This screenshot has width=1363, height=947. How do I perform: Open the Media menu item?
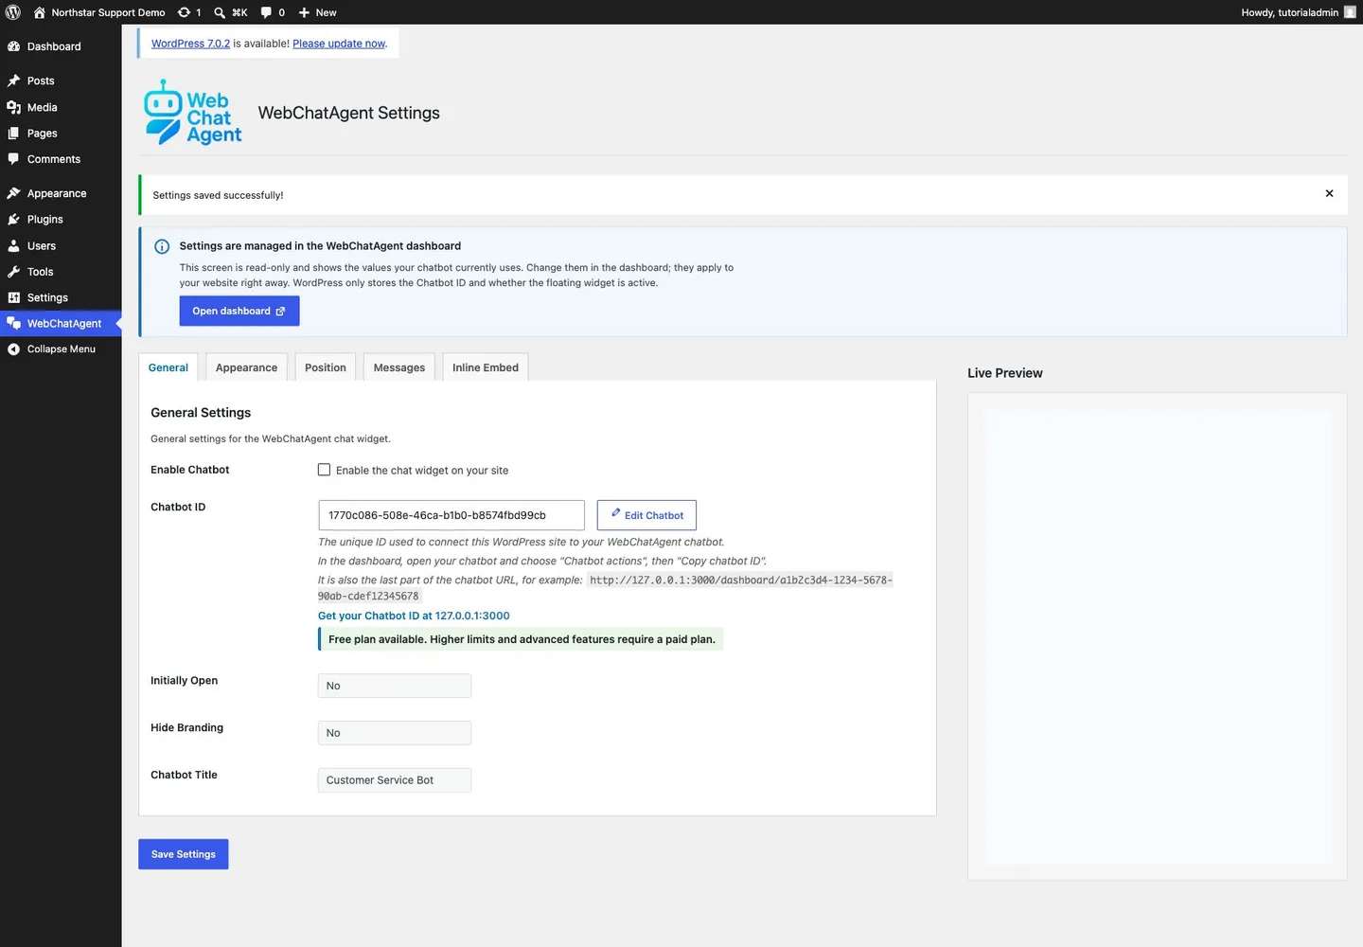61,107
